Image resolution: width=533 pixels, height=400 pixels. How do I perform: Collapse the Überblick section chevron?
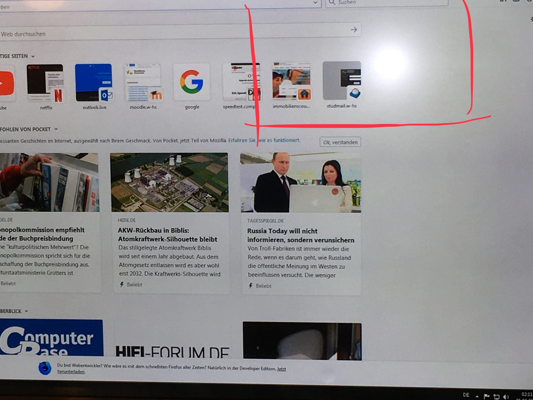pyautogui.click(x=26, y=311)
